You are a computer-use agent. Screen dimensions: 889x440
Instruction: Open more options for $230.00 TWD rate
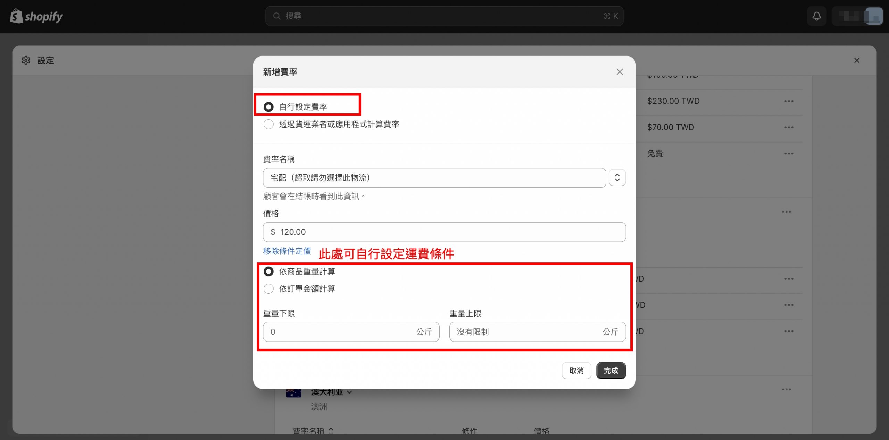click(789, 101)
